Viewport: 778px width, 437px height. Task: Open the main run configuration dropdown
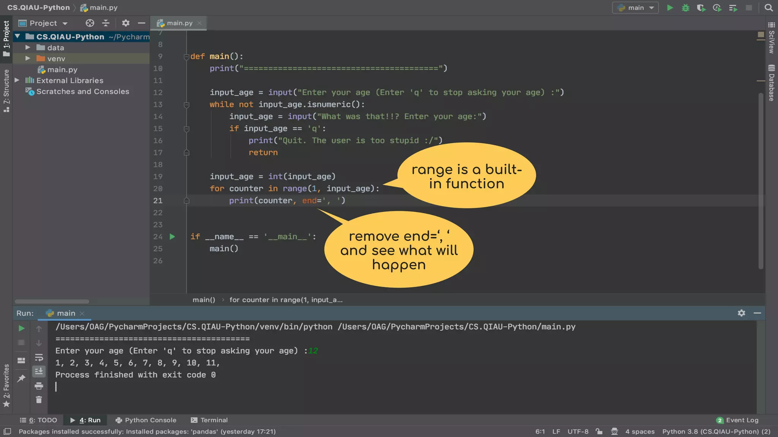pos(635,8)
